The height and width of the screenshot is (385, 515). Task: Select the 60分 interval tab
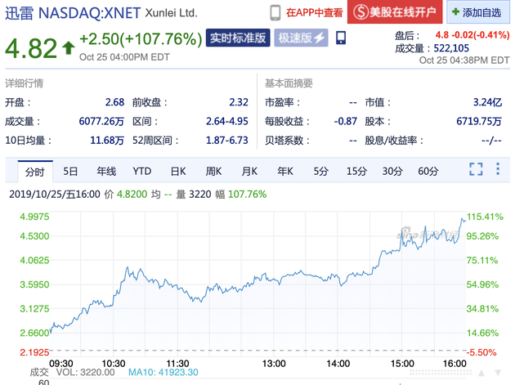pyautogui.click(x=428, y=171)
